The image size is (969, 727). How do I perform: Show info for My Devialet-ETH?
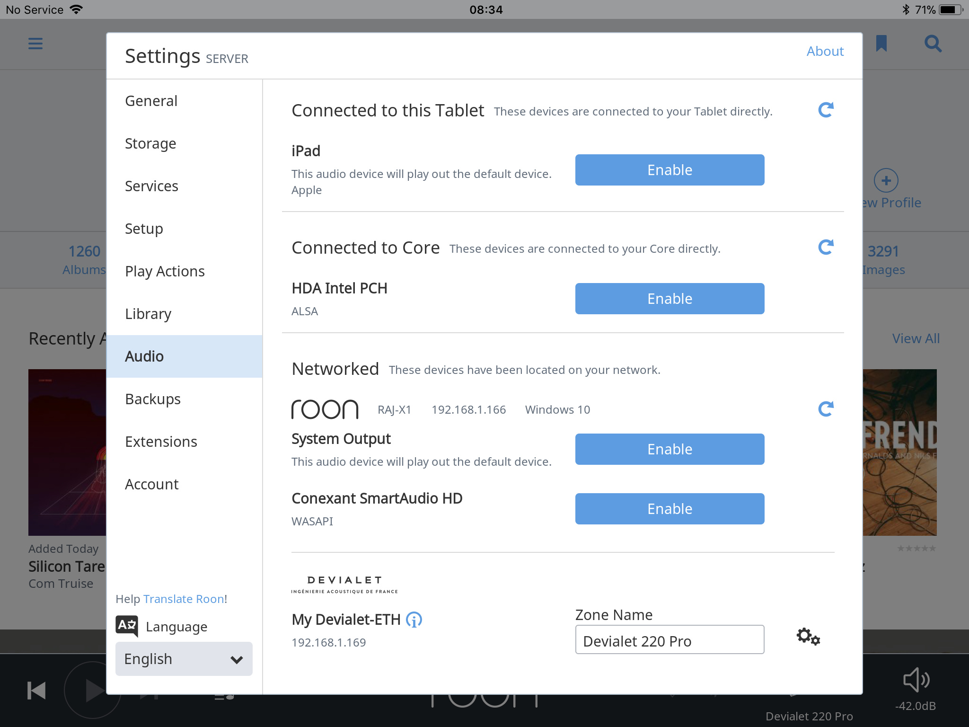[x=414, y=620]
